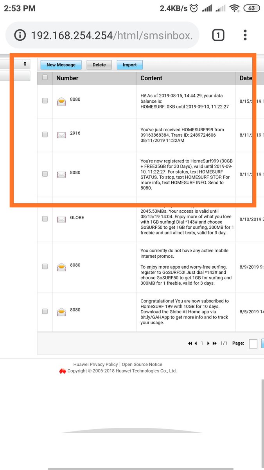Click the 1/1 page count text
Image resolution: width=264 pixels, height=470 pixels.
[224, 343]
